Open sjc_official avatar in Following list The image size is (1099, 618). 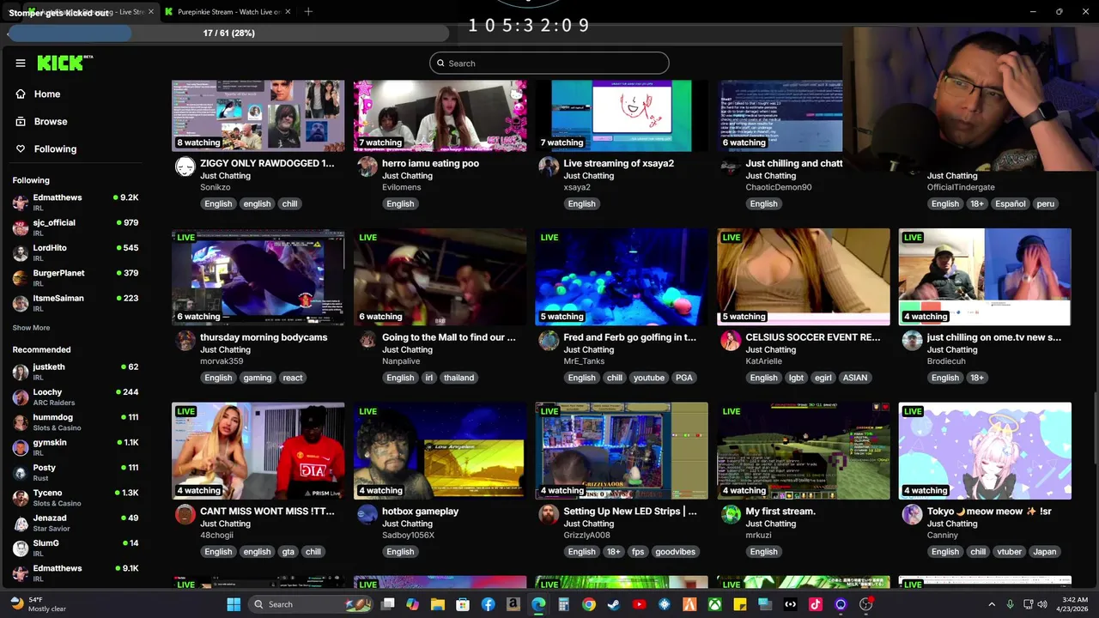click(x=21, y=227)
